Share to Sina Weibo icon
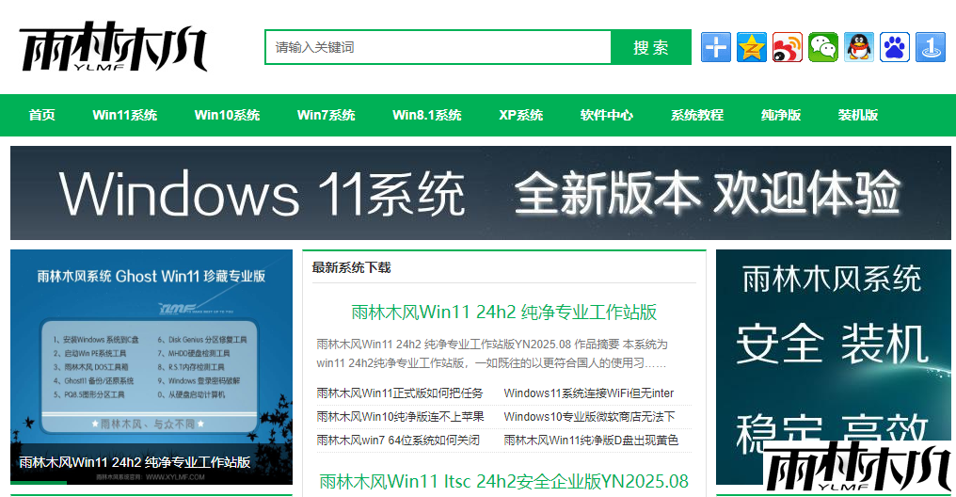Viewport: 956px width, 497px height. 788,47
